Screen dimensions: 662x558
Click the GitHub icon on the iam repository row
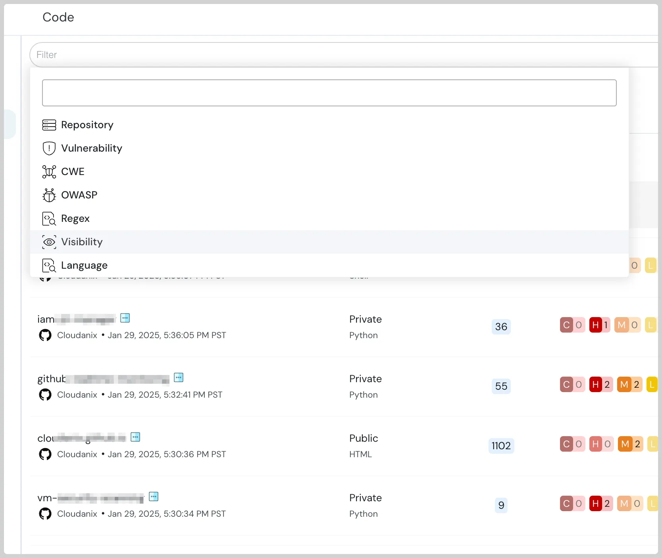tap(45, 335)
